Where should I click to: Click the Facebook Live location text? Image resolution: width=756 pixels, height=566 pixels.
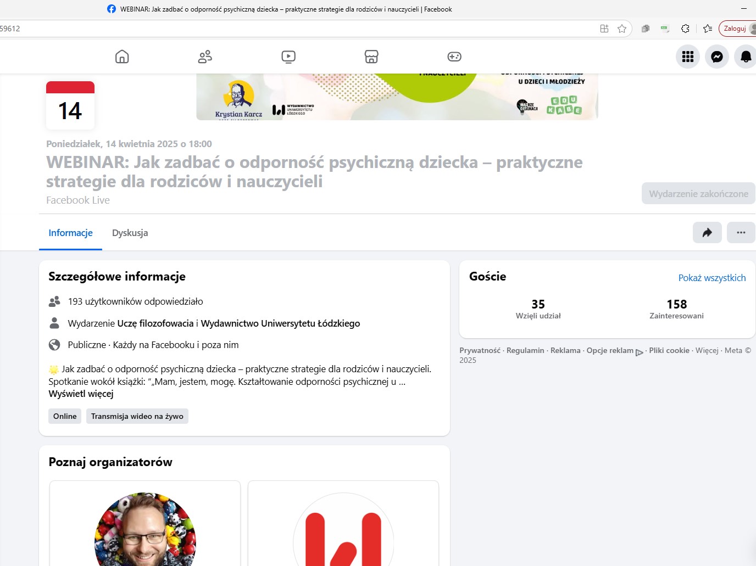point(78,200)
